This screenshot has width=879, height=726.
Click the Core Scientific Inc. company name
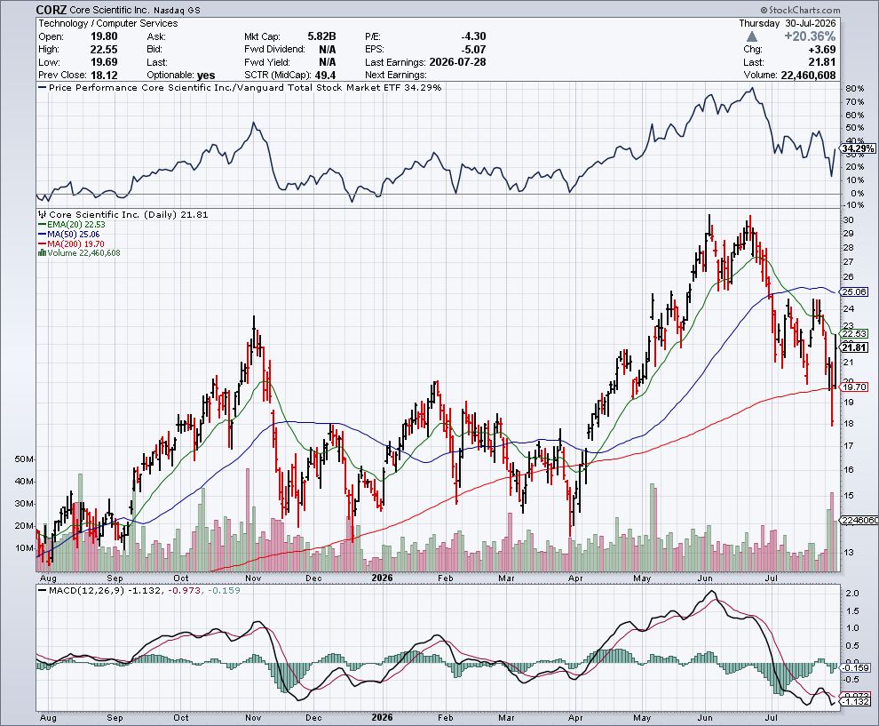coord(110,11)
